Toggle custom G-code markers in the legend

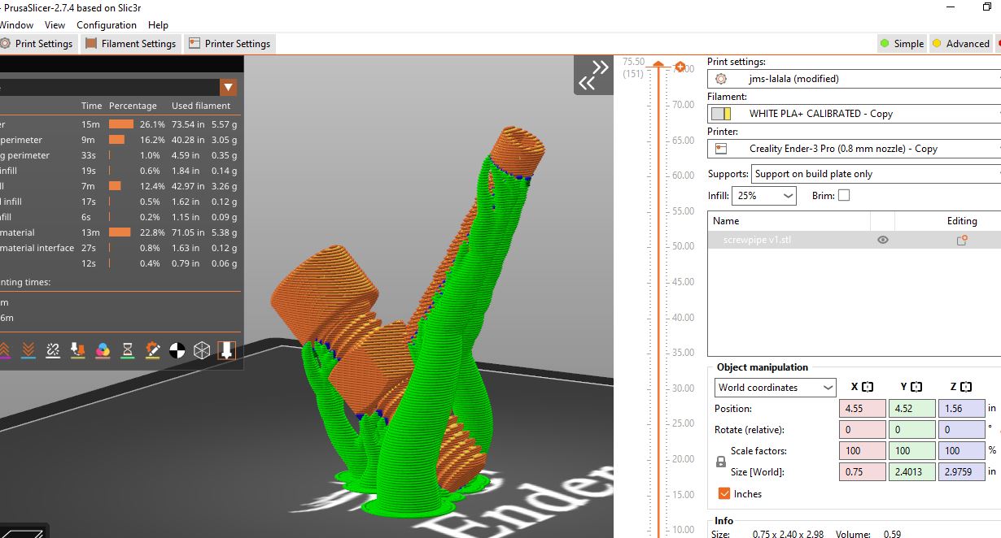point(152,349)
